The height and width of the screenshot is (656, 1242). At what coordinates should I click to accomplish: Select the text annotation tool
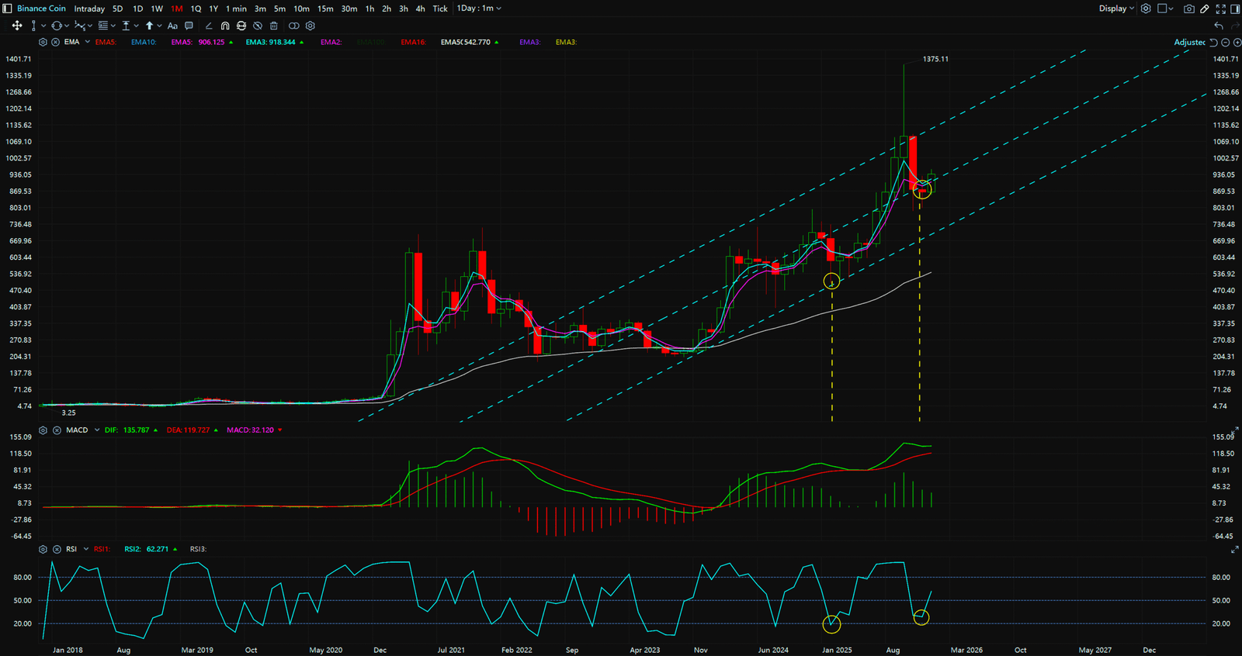pos(172,26)
